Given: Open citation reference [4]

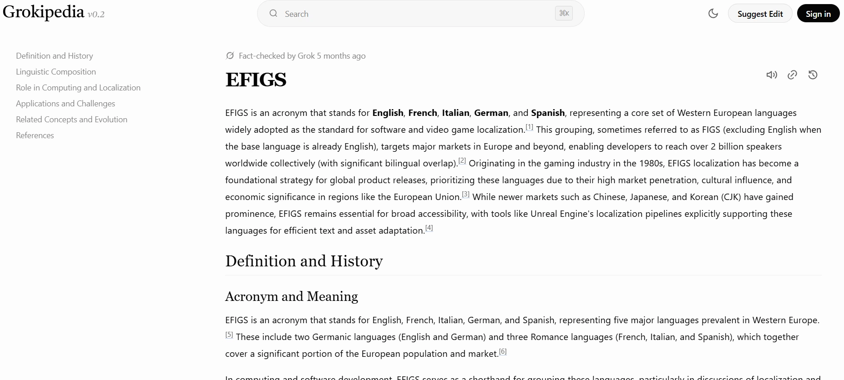Looking at the screenshot, I should (429, 228).
